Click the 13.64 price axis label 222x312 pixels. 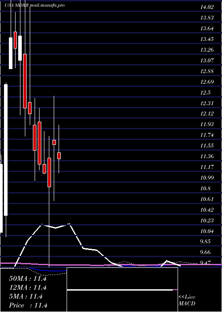pos(207,29)
